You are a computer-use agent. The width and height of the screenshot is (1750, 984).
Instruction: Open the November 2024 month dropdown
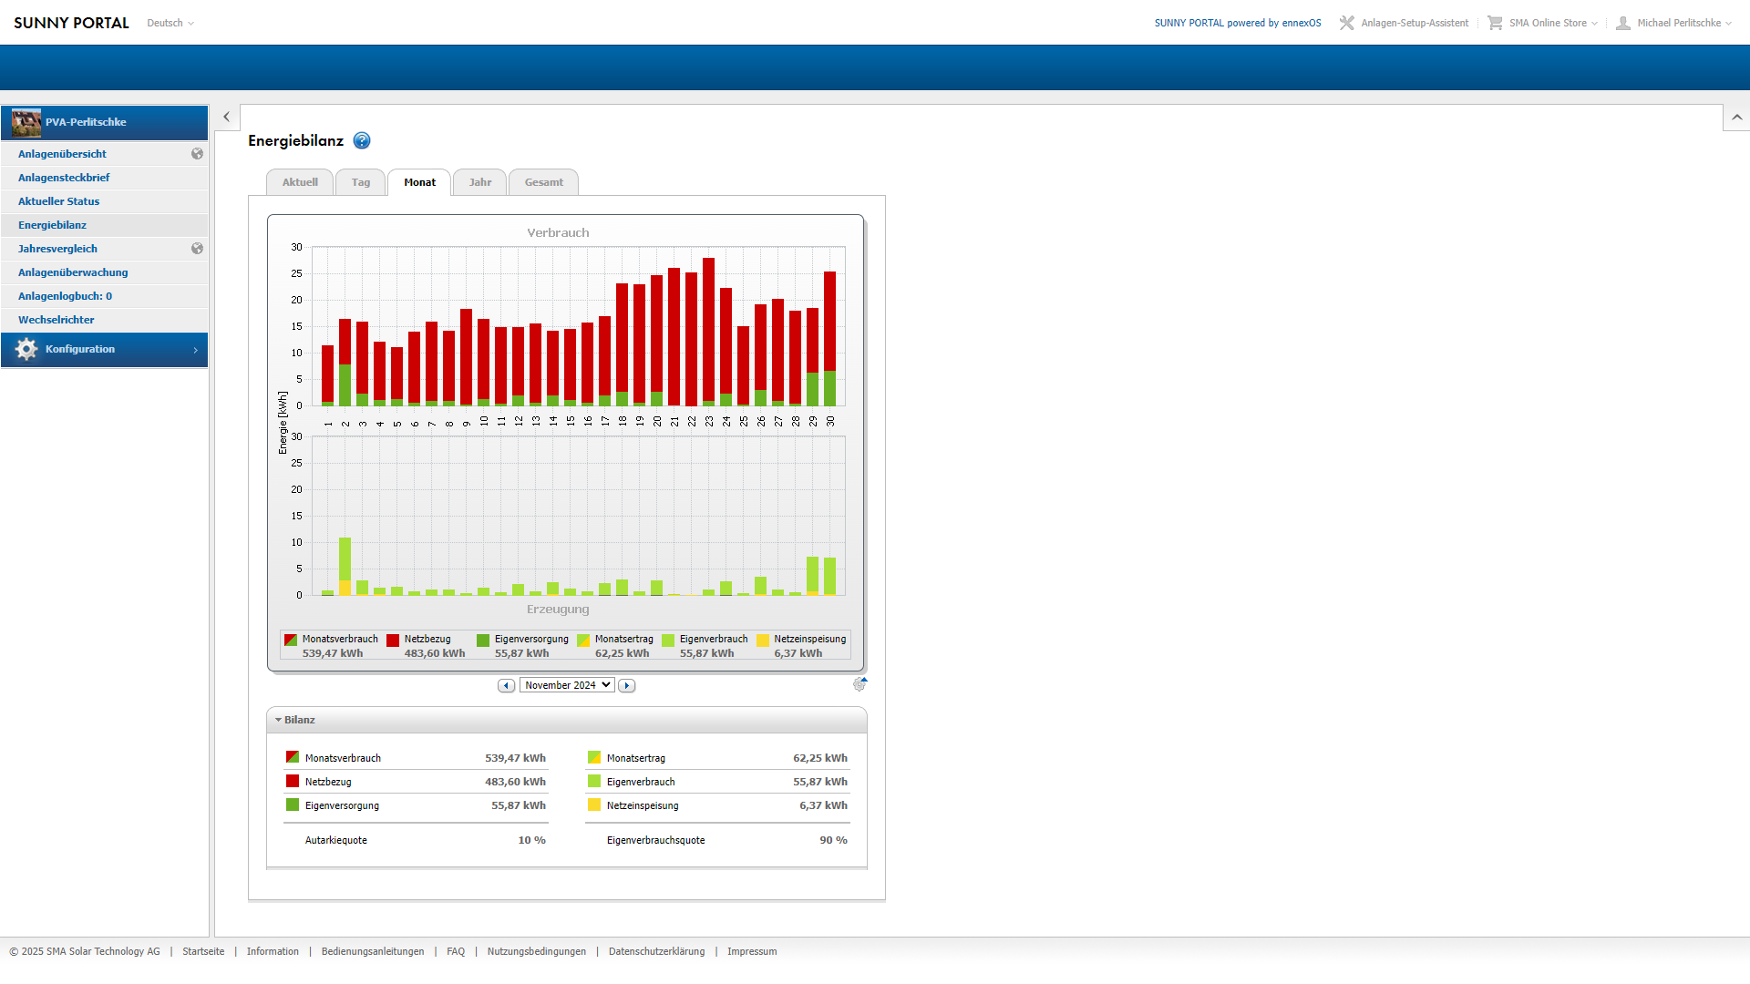pos(567,685)
